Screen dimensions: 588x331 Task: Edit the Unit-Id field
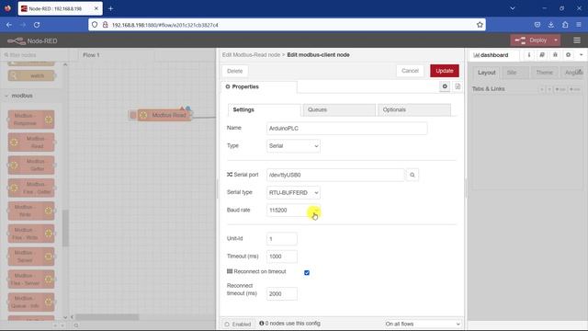282,239
